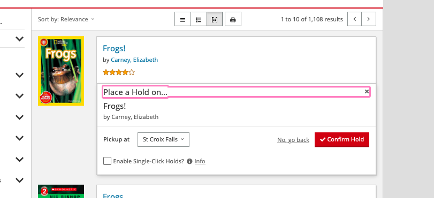Image resolution: width=434 pixels, height=198 pixels.
Task: Open the St Croix Falls pickup dropdown
Action: [163, 139]
